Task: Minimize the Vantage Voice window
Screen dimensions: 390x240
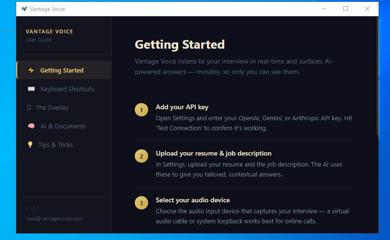Action: coord(324,9)
